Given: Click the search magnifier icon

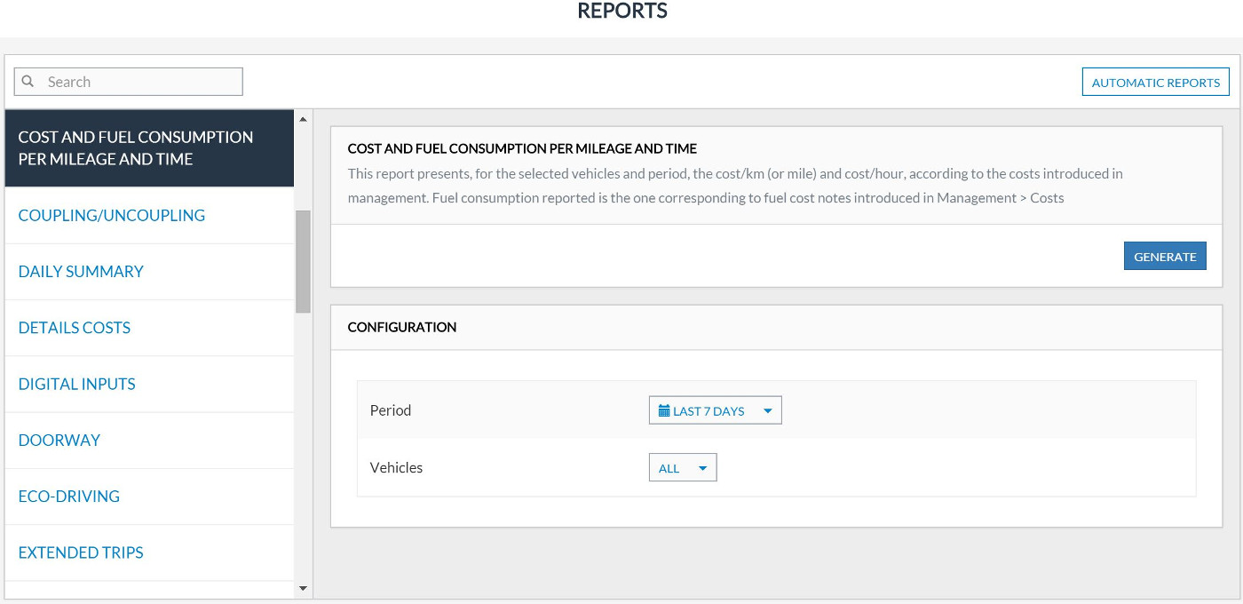Looking at the screenshot, I should pos(28,82).
